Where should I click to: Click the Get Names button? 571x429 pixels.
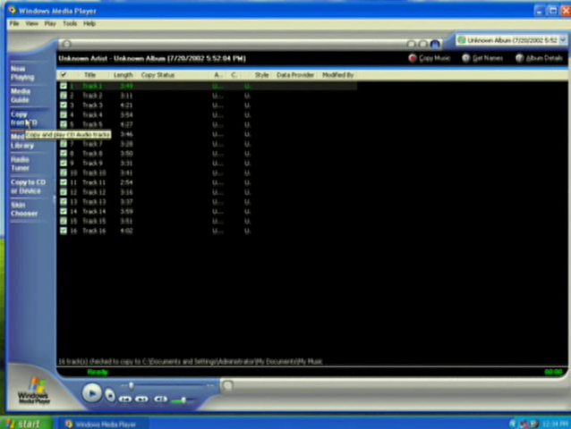coord(482,58)
